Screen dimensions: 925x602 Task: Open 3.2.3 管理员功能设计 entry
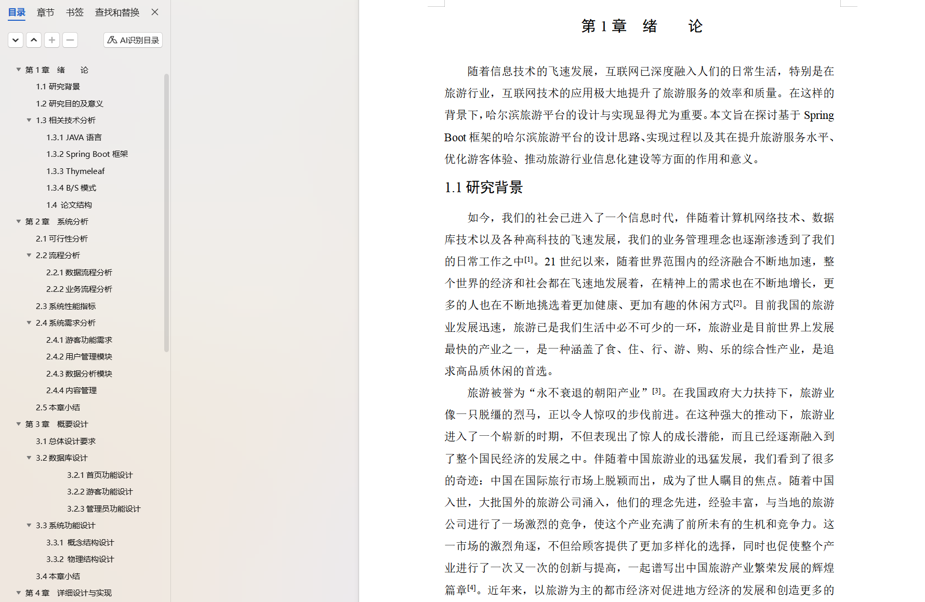104,509
